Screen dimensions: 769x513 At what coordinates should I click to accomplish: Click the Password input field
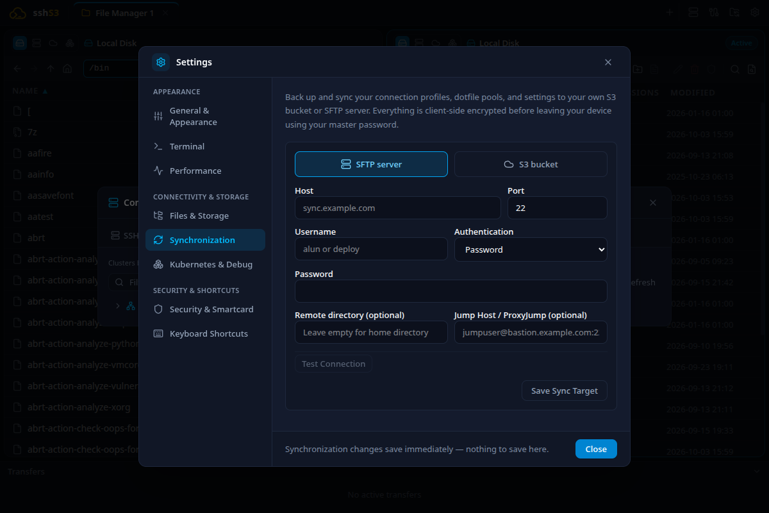pyautogui.click(x=451, y=291)
